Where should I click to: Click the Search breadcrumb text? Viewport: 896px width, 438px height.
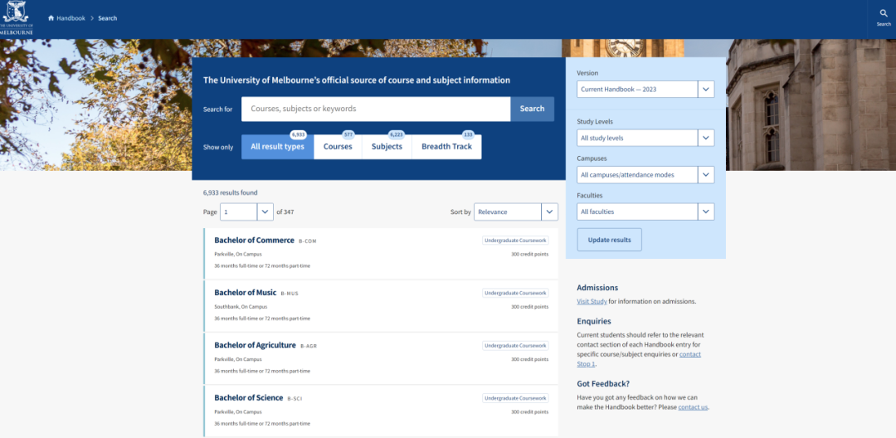(107, 18)
